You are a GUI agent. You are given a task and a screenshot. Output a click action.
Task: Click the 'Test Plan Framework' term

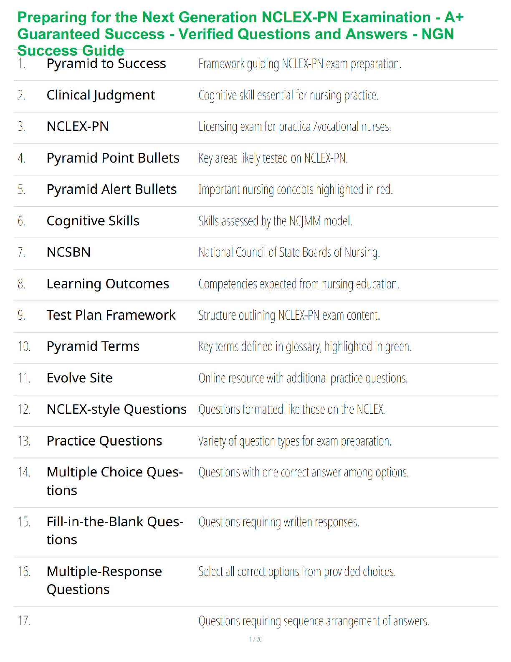point(111,315)
